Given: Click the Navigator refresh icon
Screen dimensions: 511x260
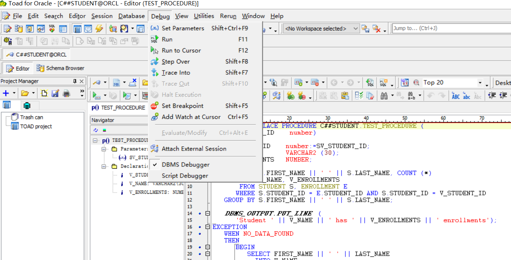Looking at the screenshot, I should (95, 130).
